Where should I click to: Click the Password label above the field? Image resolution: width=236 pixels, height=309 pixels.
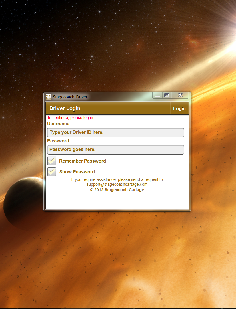58,141
